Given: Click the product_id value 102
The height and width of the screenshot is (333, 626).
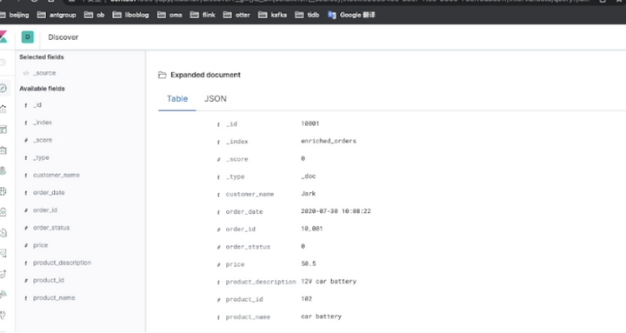Looking at the screenshot, I should coord(307,299).
